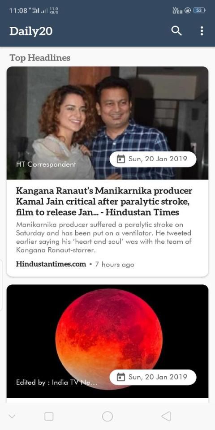This screenshot has width=215, height=430.
Task: Select Sun, 20 Jan 2019 date chip on first card
Action: point(153,159)
